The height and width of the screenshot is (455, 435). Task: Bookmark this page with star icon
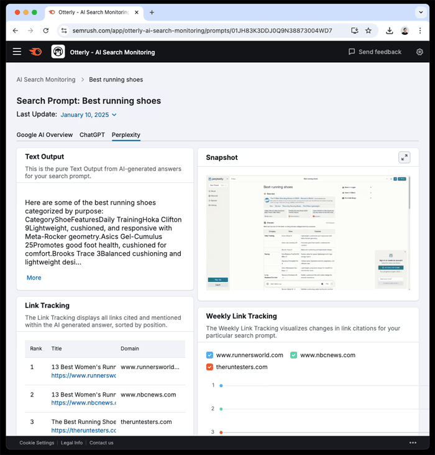tap(368, 30)
